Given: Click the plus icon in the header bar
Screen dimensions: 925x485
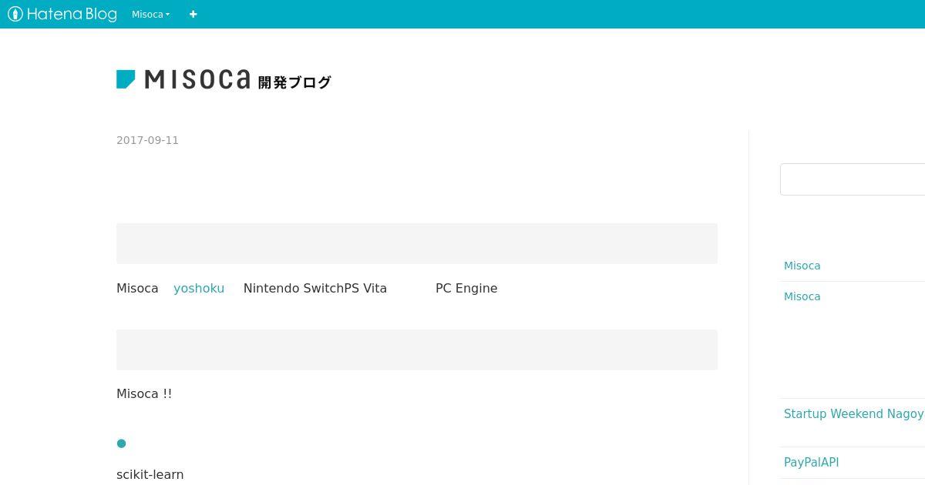Looking at the screenshot, I should click(193, 14).
